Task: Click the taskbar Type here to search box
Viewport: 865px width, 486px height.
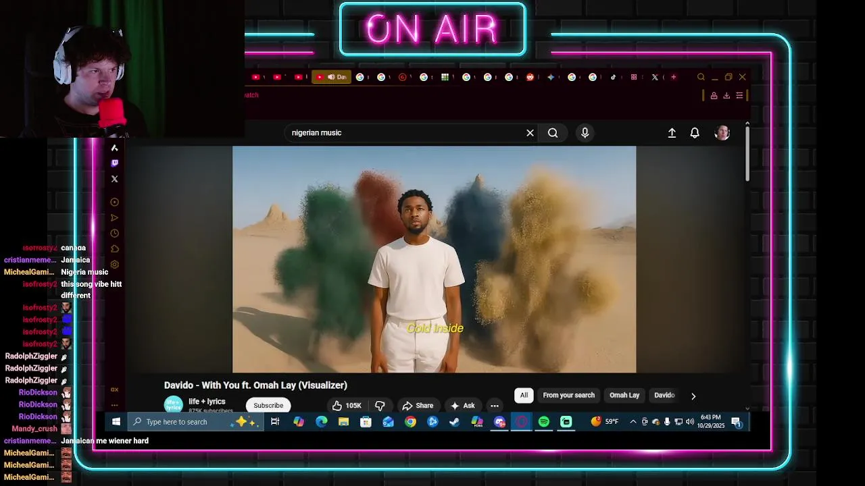Action: pos(194,422)
